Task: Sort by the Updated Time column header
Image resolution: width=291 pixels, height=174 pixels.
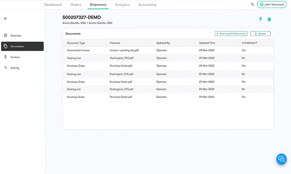Action: (x=207, y=43)
